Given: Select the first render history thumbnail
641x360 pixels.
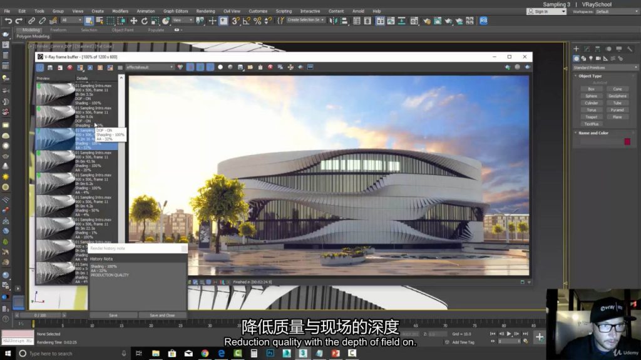Looking at the screenshot, I should 55,94.
